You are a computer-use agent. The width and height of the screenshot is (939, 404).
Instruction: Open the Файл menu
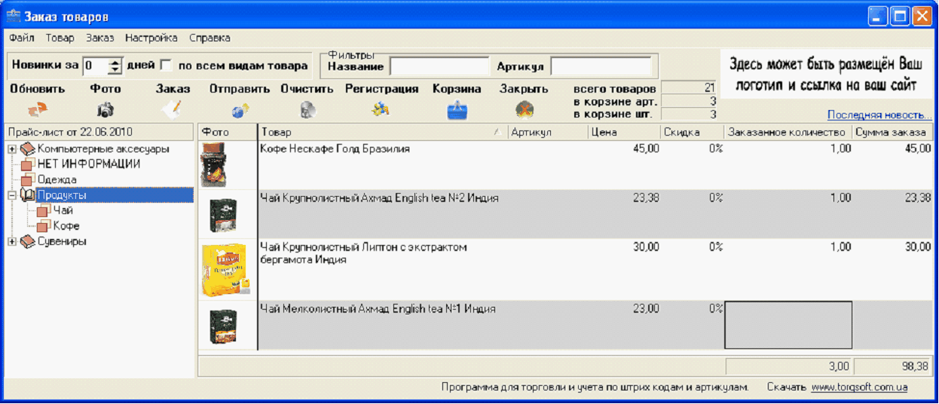click(x=22, y=38)
